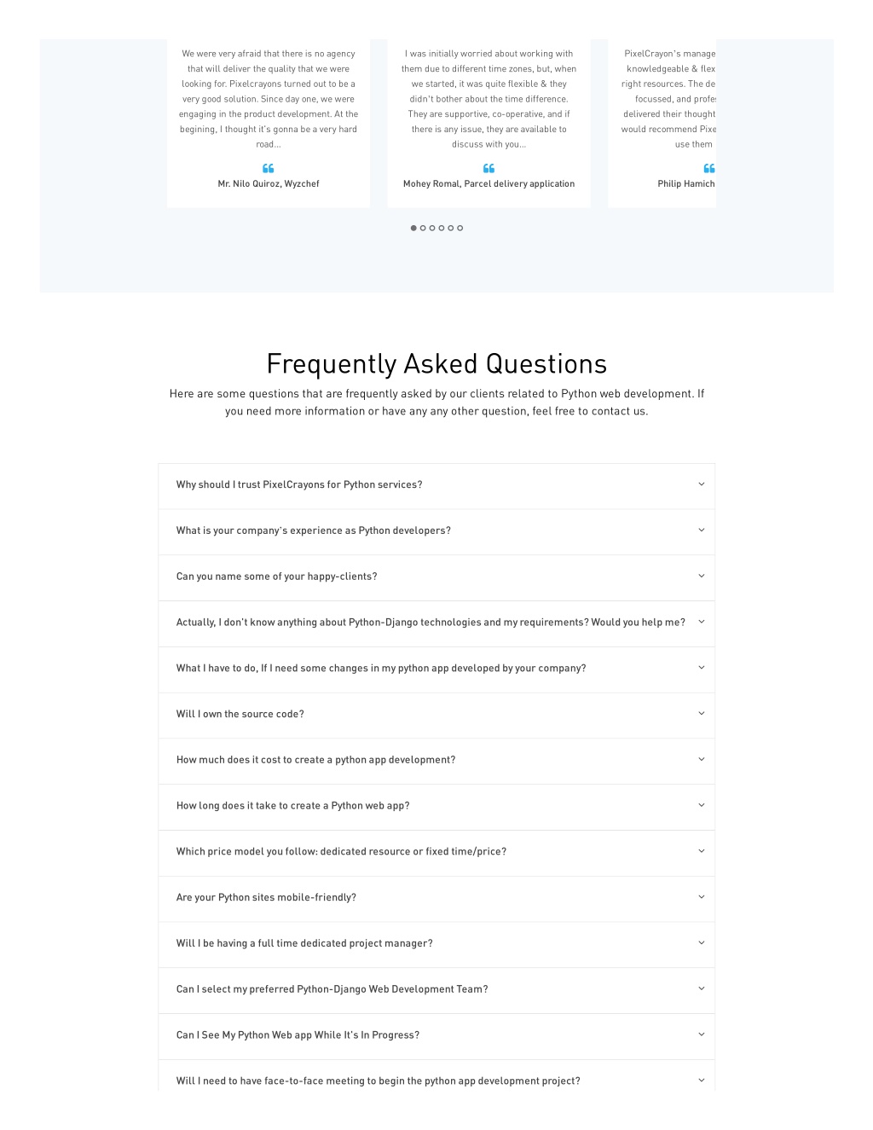Select the second carousel pagination dot
This screenshot has width=873, height=1130.
423,229
